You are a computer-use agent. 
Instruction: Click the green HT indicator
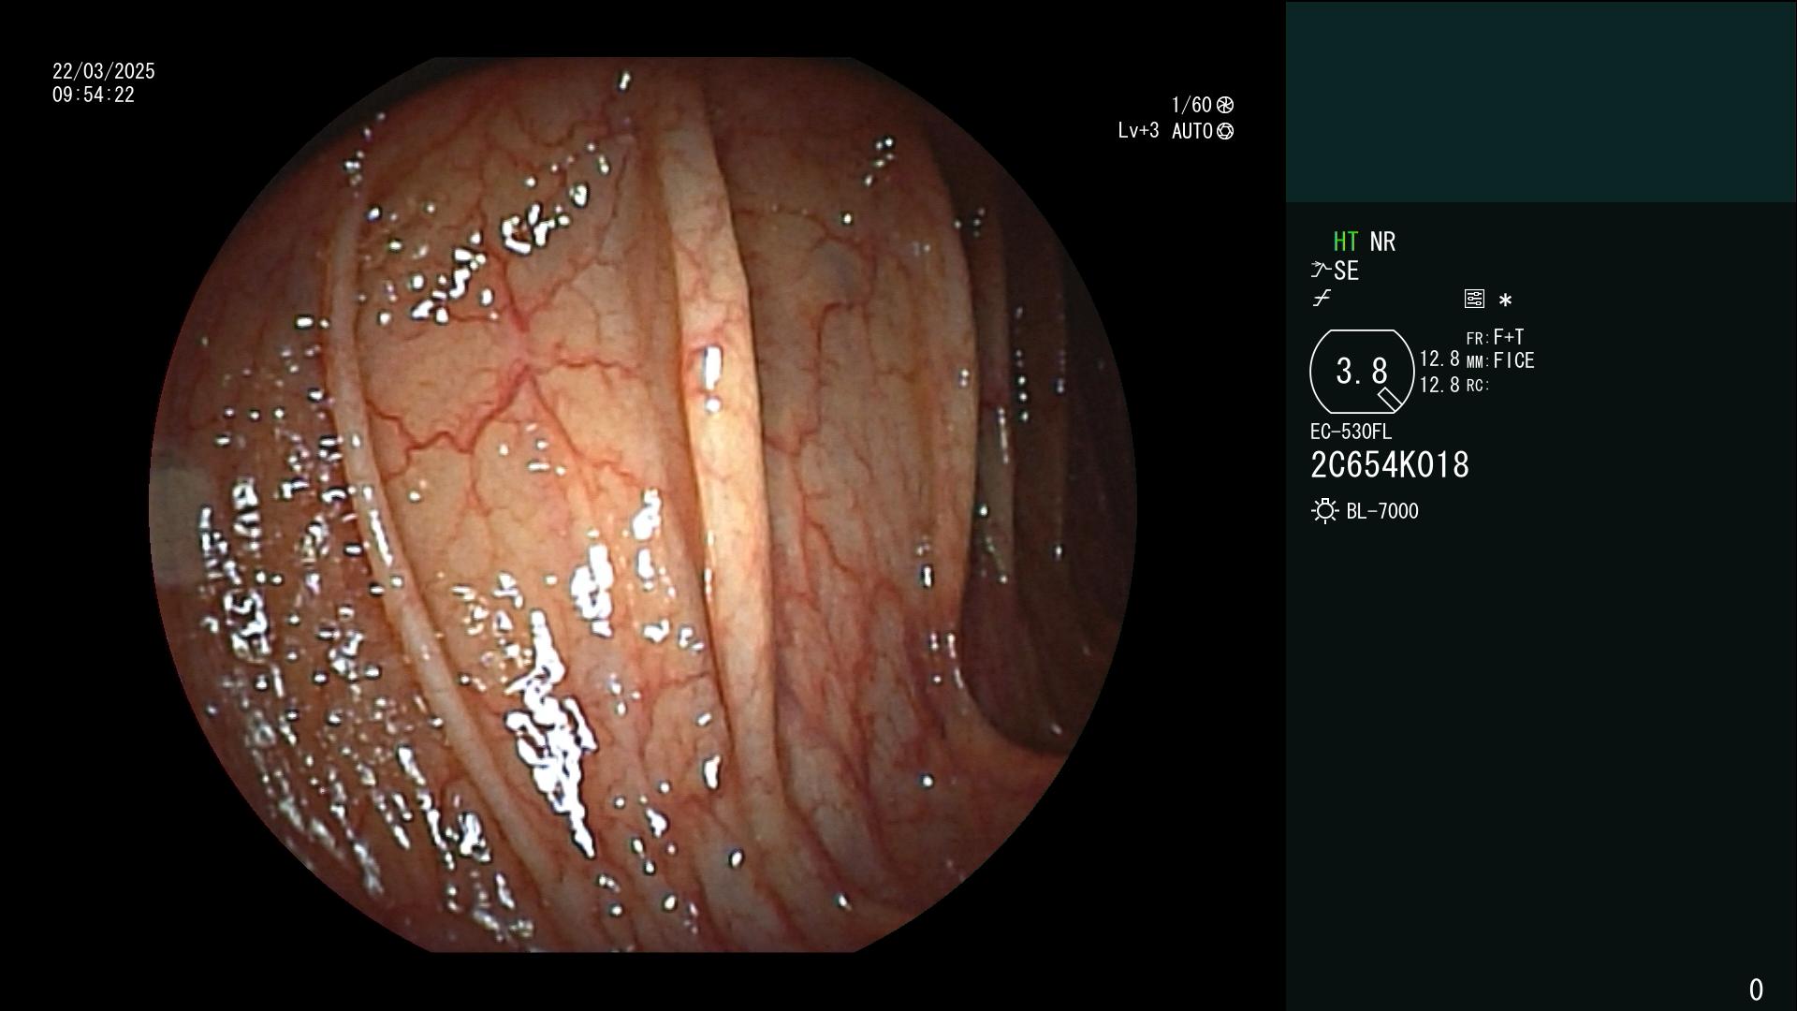click(x=1346, y=242)
